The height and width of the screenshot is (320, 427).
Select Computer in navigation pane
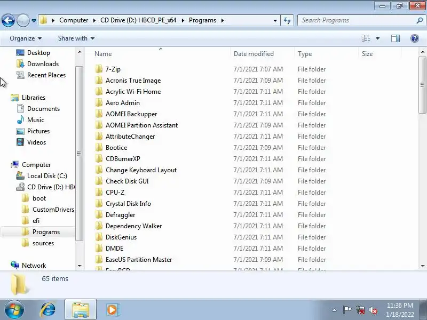(x=31, y=165)
